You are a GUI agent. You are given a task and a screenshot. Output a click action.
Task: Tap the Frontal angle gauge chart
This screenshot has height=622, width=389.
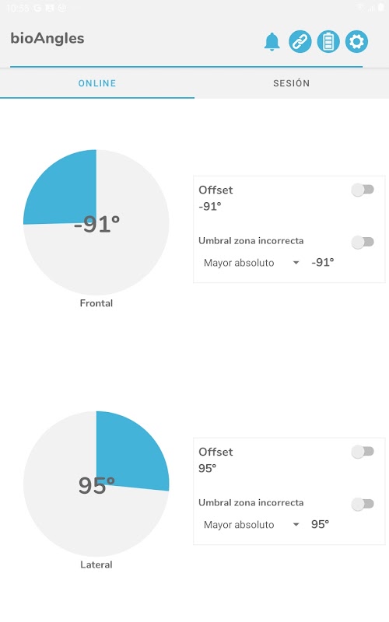coord(96,222)
